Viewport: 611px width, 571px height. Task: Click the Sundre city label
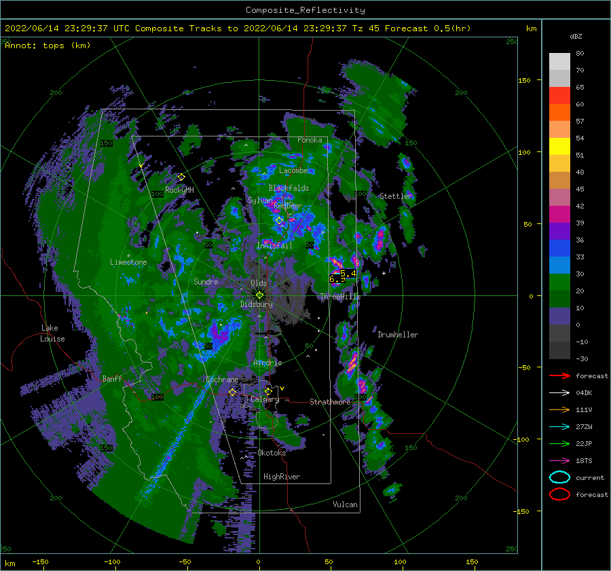(x=206, y=281)
